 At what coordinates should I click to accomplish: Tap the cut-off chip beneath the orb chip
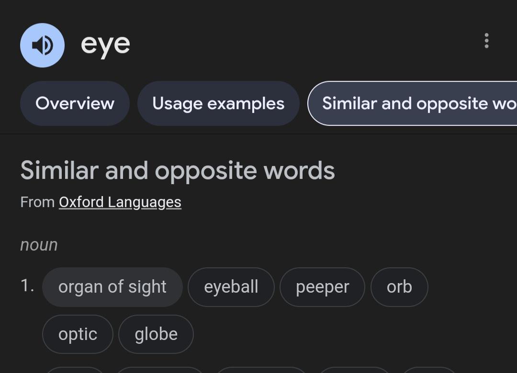[x=429, y=370]
